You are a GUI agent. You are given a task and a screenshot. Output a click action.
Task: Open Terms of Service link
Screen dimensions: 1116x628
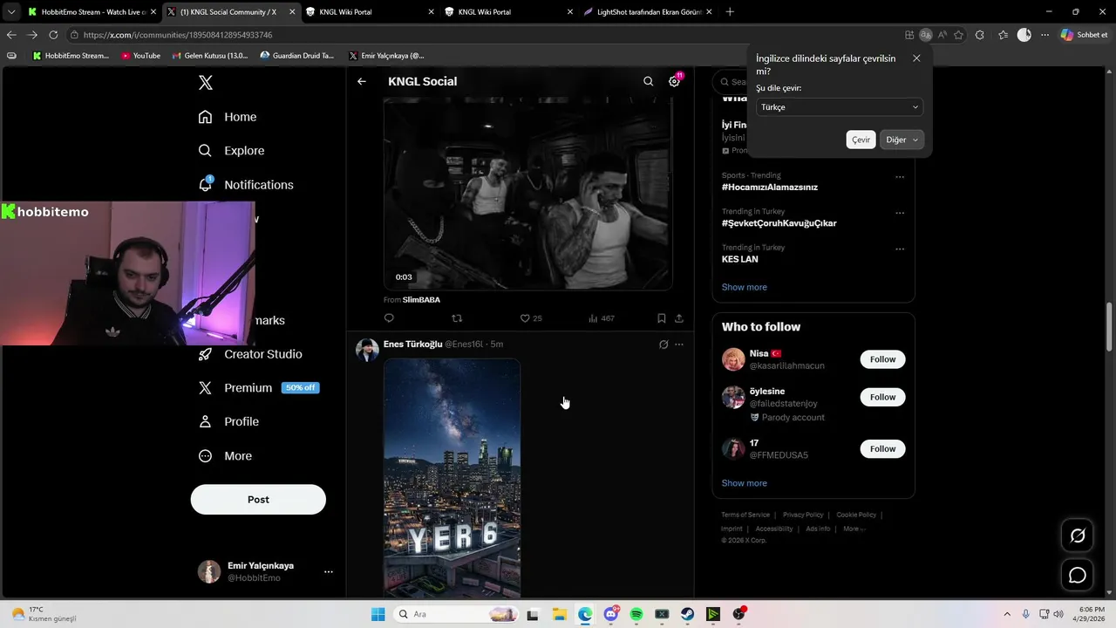pyautogui.click(x=745, y=515)
